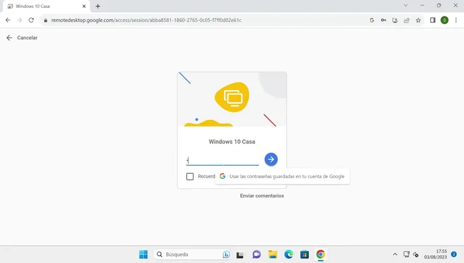The width and height of the screenshot is (464, 263).
Task: Open Chrome three-dot menu
Action: point(456,20)
